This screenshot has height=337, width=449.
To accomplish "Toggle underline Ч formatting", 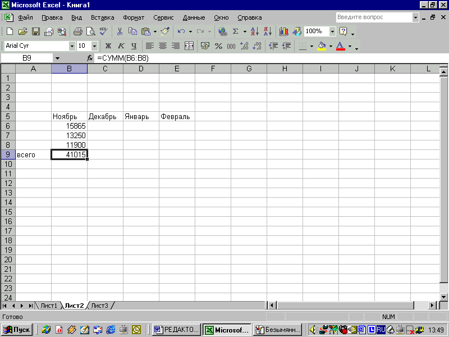I will coord(134,46).
